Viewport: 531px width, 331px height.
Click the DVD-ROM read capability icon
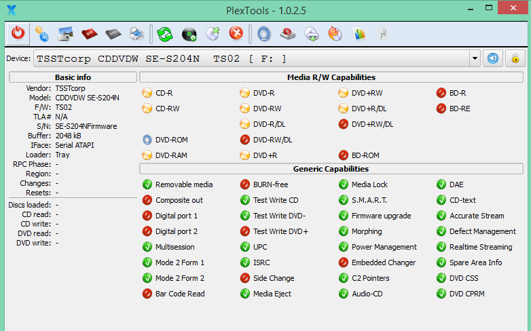click(x=147, y=140)
